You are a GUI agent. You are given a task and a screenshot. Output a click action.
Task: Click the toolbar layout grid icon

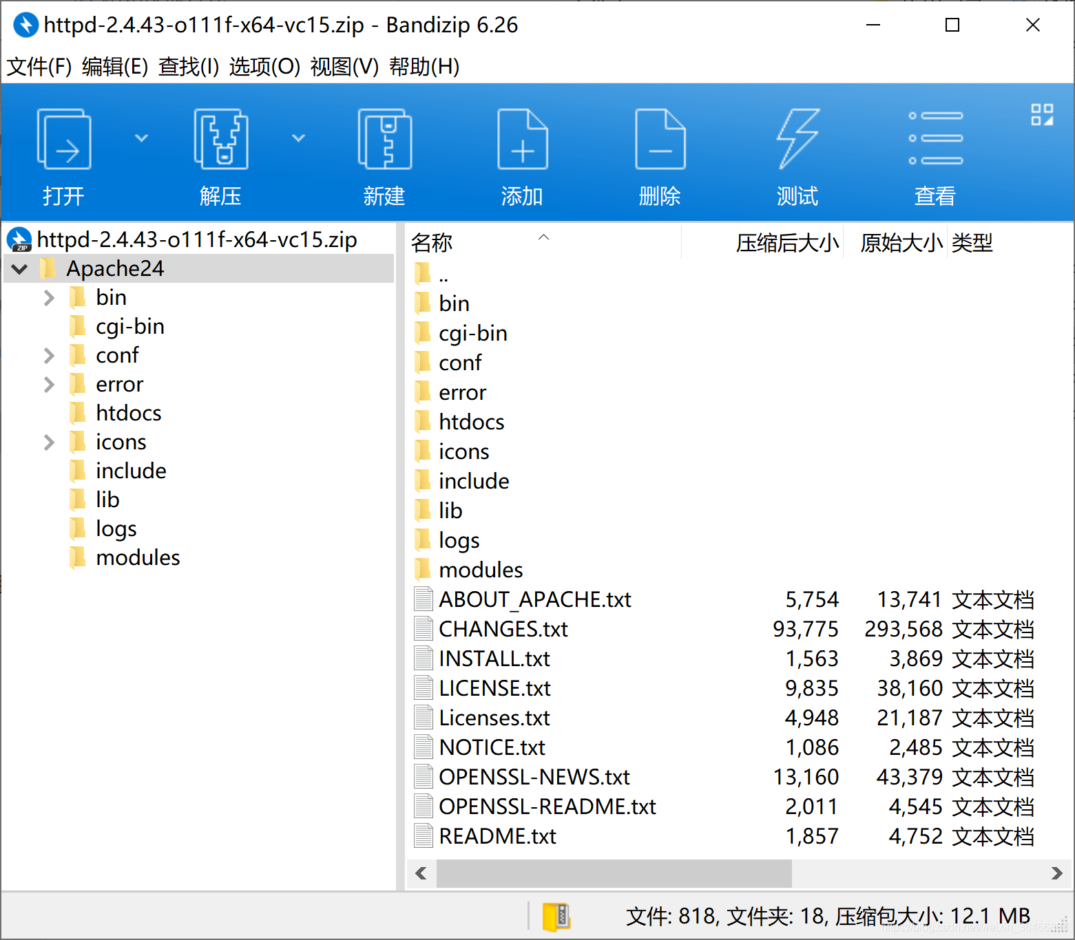coord(1042,114)
